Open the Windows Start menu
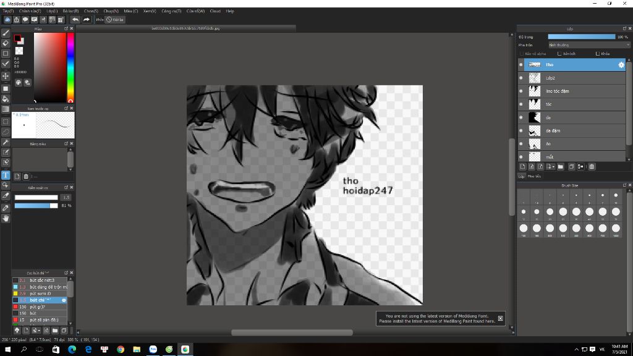Screen dimensions: 633x356 tap(7, 349)
